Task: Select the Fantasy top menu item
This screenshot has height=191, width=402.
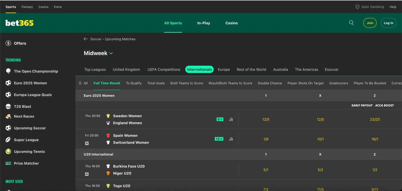Action: click(27, 7)
